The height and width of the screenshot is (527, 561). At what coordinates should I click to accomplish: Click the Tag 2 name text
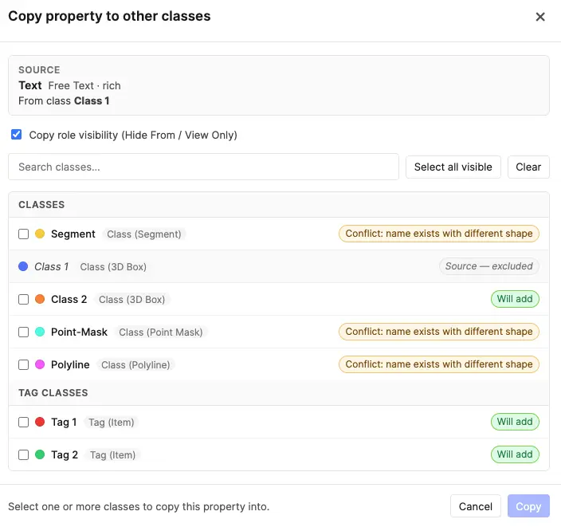pyautogui.click(x=65, y=455)
